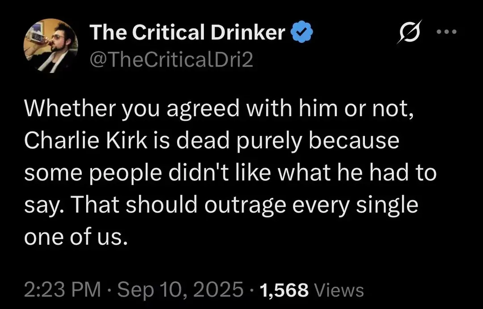Click the words "one of us."
The image size is (483, 309).
pyautogui.click(x=76, y=237)
